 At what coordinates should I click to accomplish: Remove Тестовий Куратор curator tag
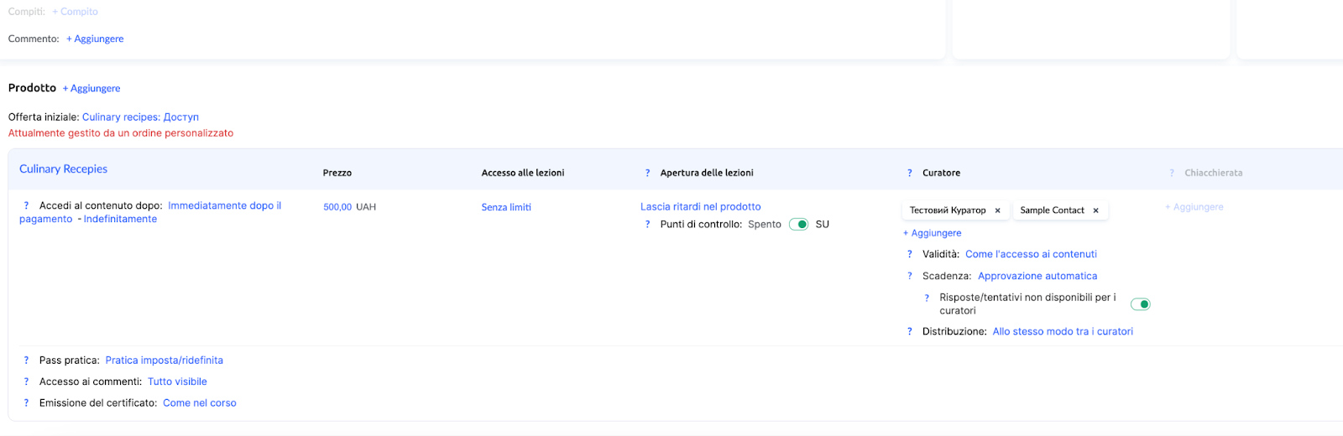click(997, 210)
